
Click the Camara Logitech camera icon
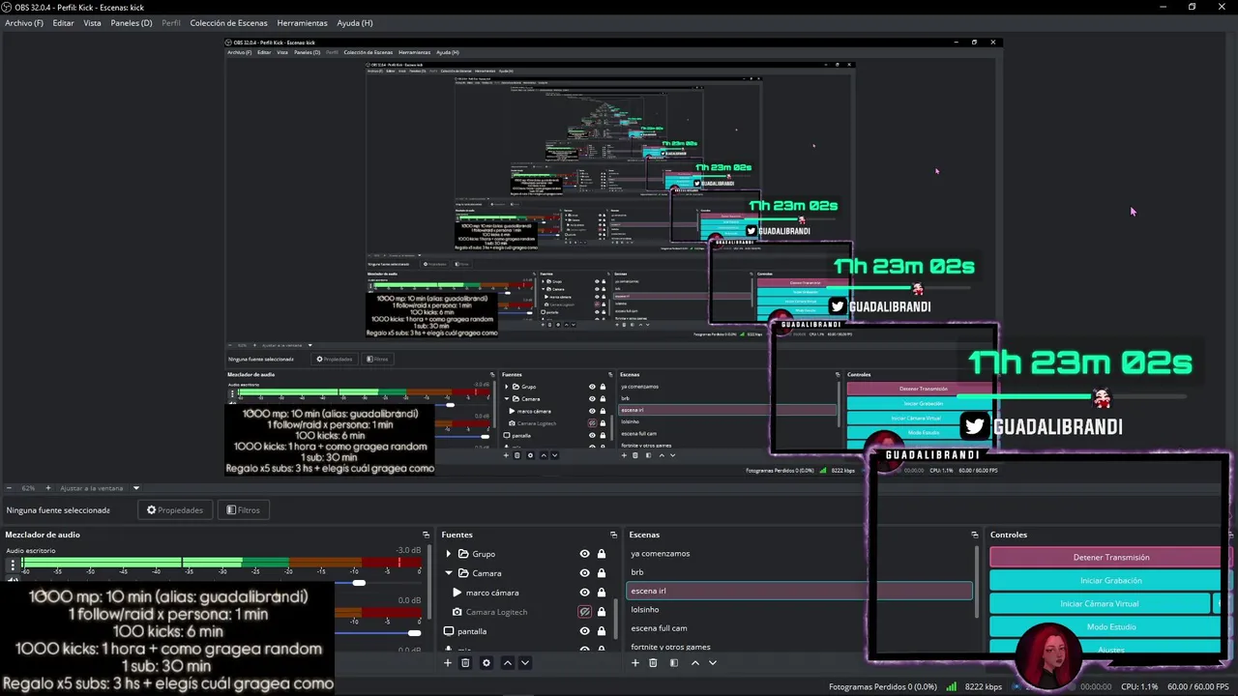[x=457, y=612]
